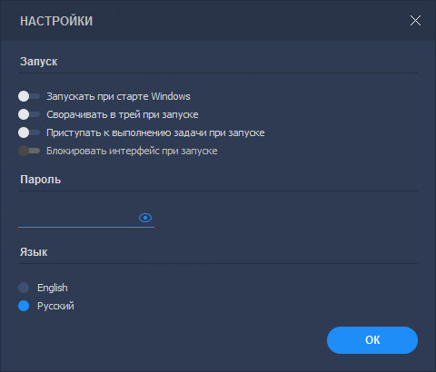Select the Русский radio button
Viewport: 436px width, 372px height.
tap(24, 306)
